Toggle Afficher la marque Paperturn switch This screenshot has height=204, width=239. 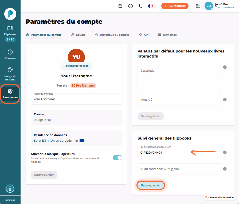pos(117,158)
